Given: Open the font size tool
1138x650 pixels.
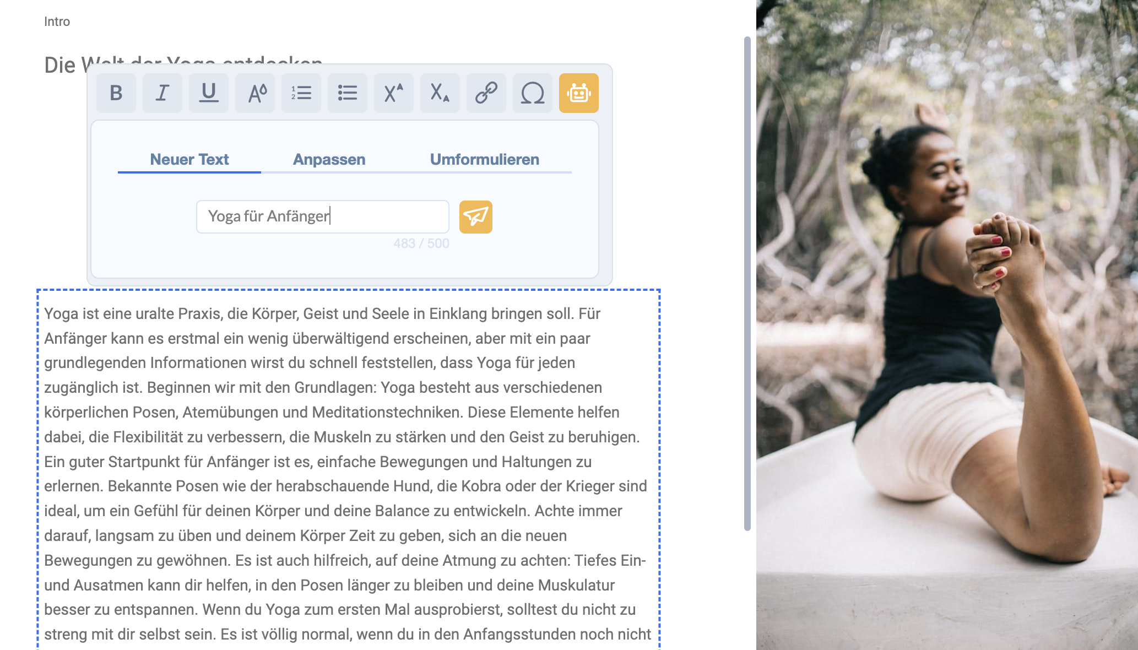Looking at the screenshot, I should (x=254, y=93).
